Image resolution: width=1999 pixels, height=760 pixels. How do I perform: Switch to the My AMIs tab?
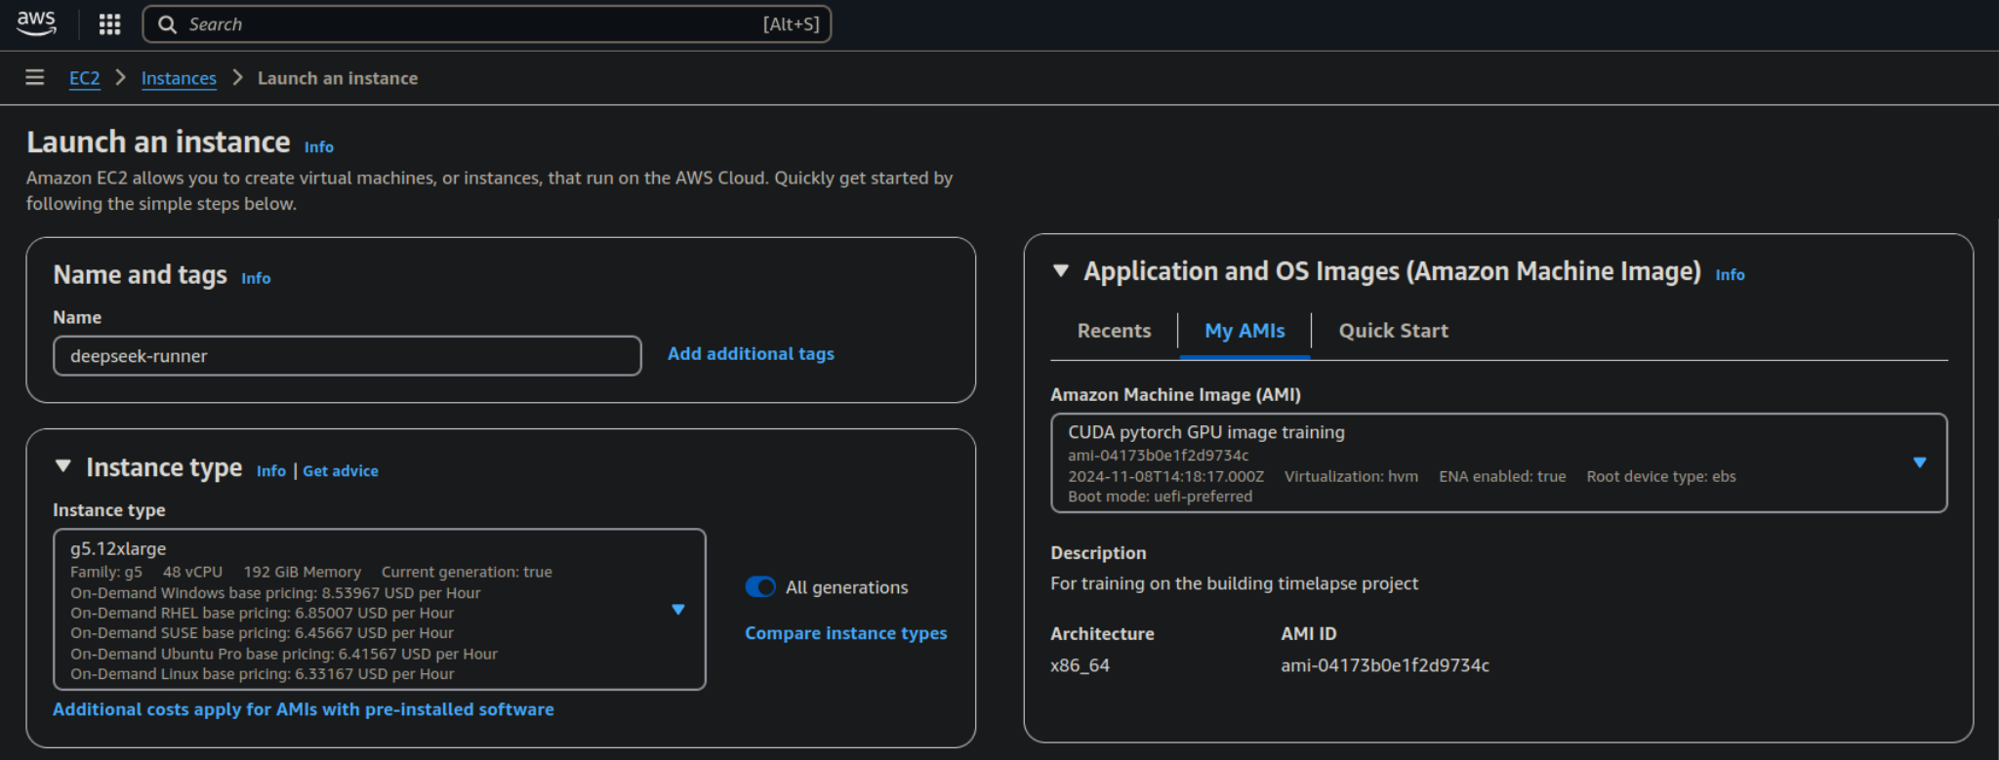(x=1244, y=331)
